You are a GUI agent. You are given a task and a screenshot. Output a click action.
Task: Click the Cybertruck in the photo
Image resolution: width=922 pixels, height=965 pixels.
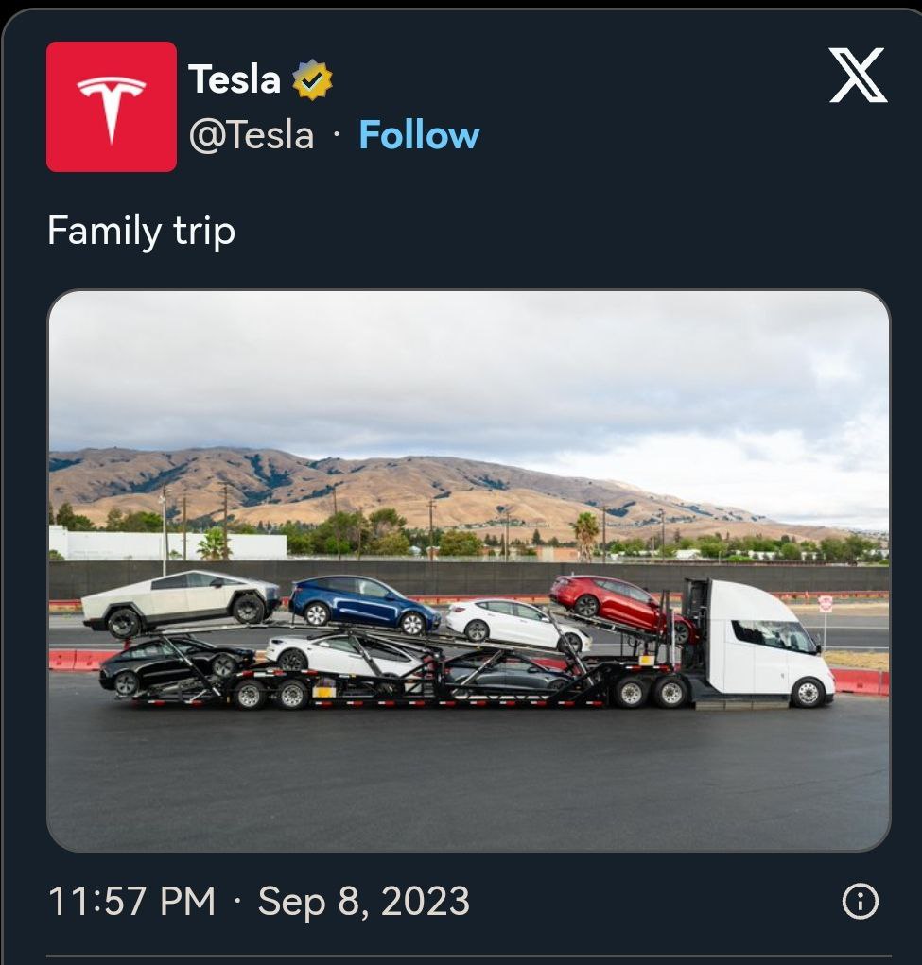click(x=181, y=602)
